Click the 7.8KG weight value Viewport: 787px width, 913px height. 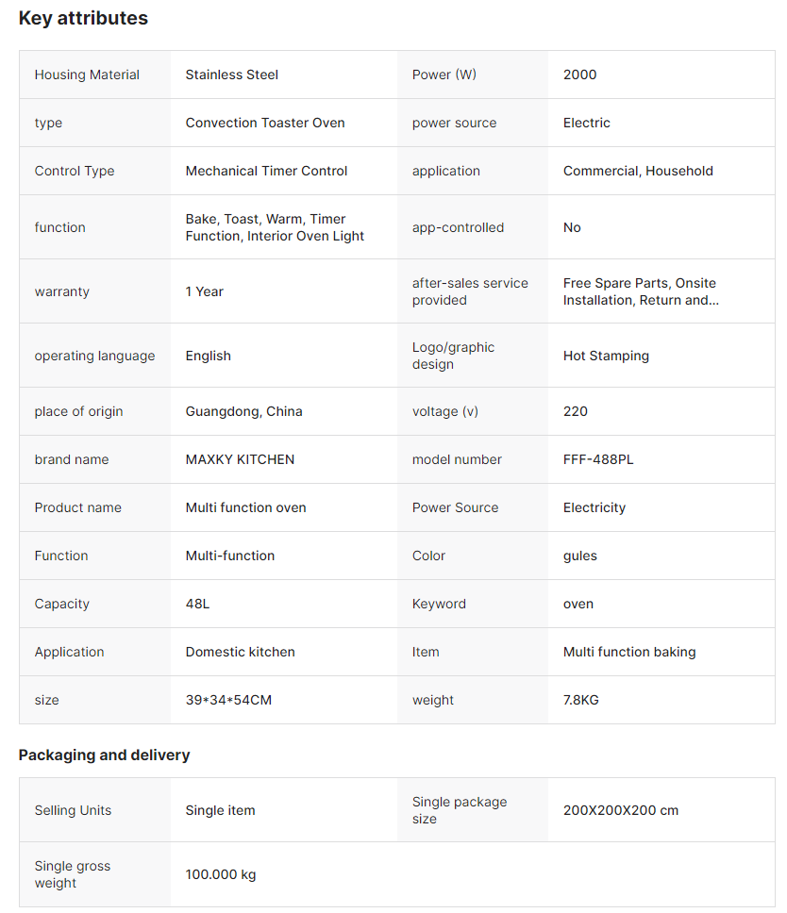580,700
